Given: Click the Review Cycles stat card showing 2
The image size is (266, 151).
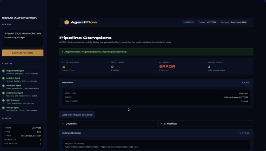Looking at the screenshot, I should pos(229,66).
